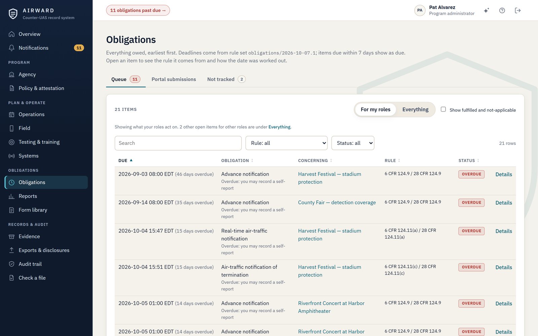Click the Check a file icon
This screenshot has width=538, height=336.
point(11,278)
